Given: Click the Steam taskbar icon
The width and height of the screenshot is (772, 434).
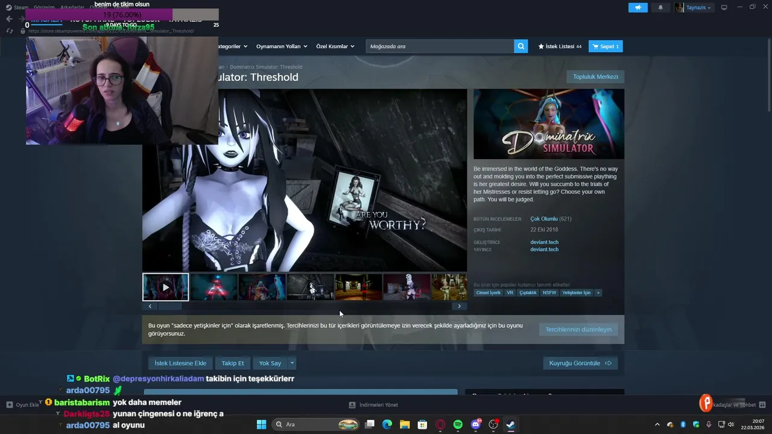Looking at the screenshot, I should tap(510, 424).
